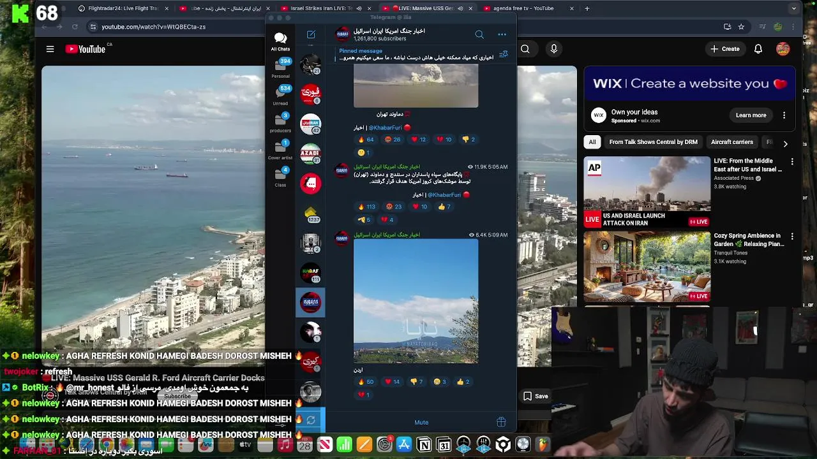The width and height of the screenshot is (817, 459).
Task: Select Aircraft carriers filter chip
Action: 732,142
